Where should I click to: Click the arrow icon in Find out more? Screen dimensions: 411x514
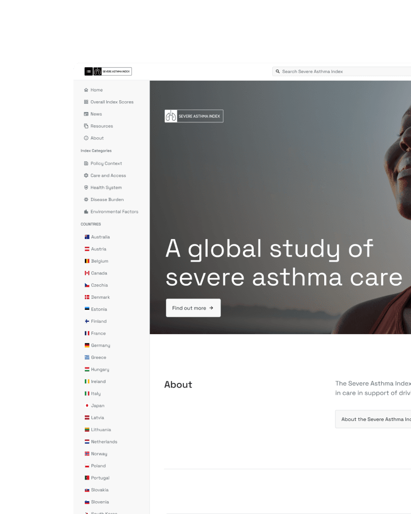click(x=211, y=308)
